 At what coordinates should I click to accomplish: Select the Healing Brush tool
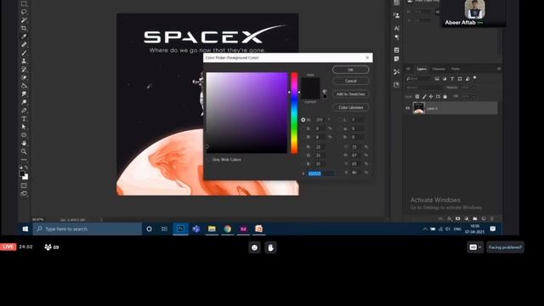coord(24,45)
